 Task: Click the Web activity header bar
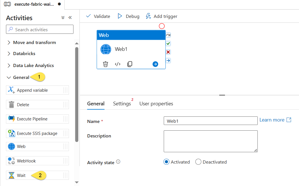pyautogui.click(x=131, y=35)
